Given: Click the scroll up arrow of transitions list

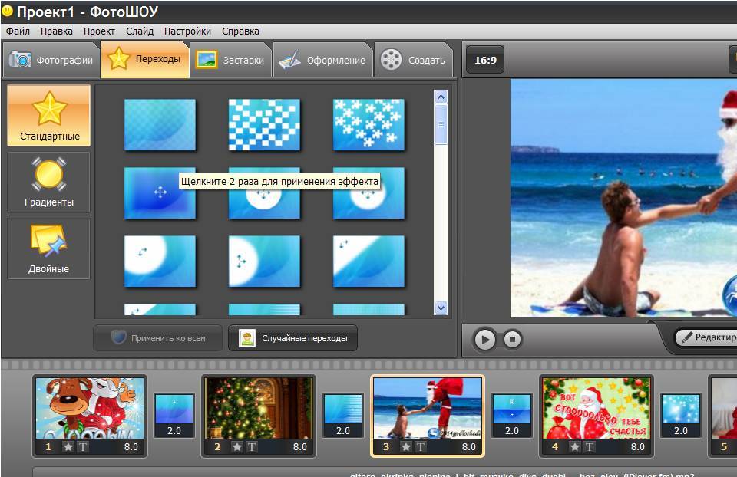Looking at the screenshot, I should tap(441, 97).
